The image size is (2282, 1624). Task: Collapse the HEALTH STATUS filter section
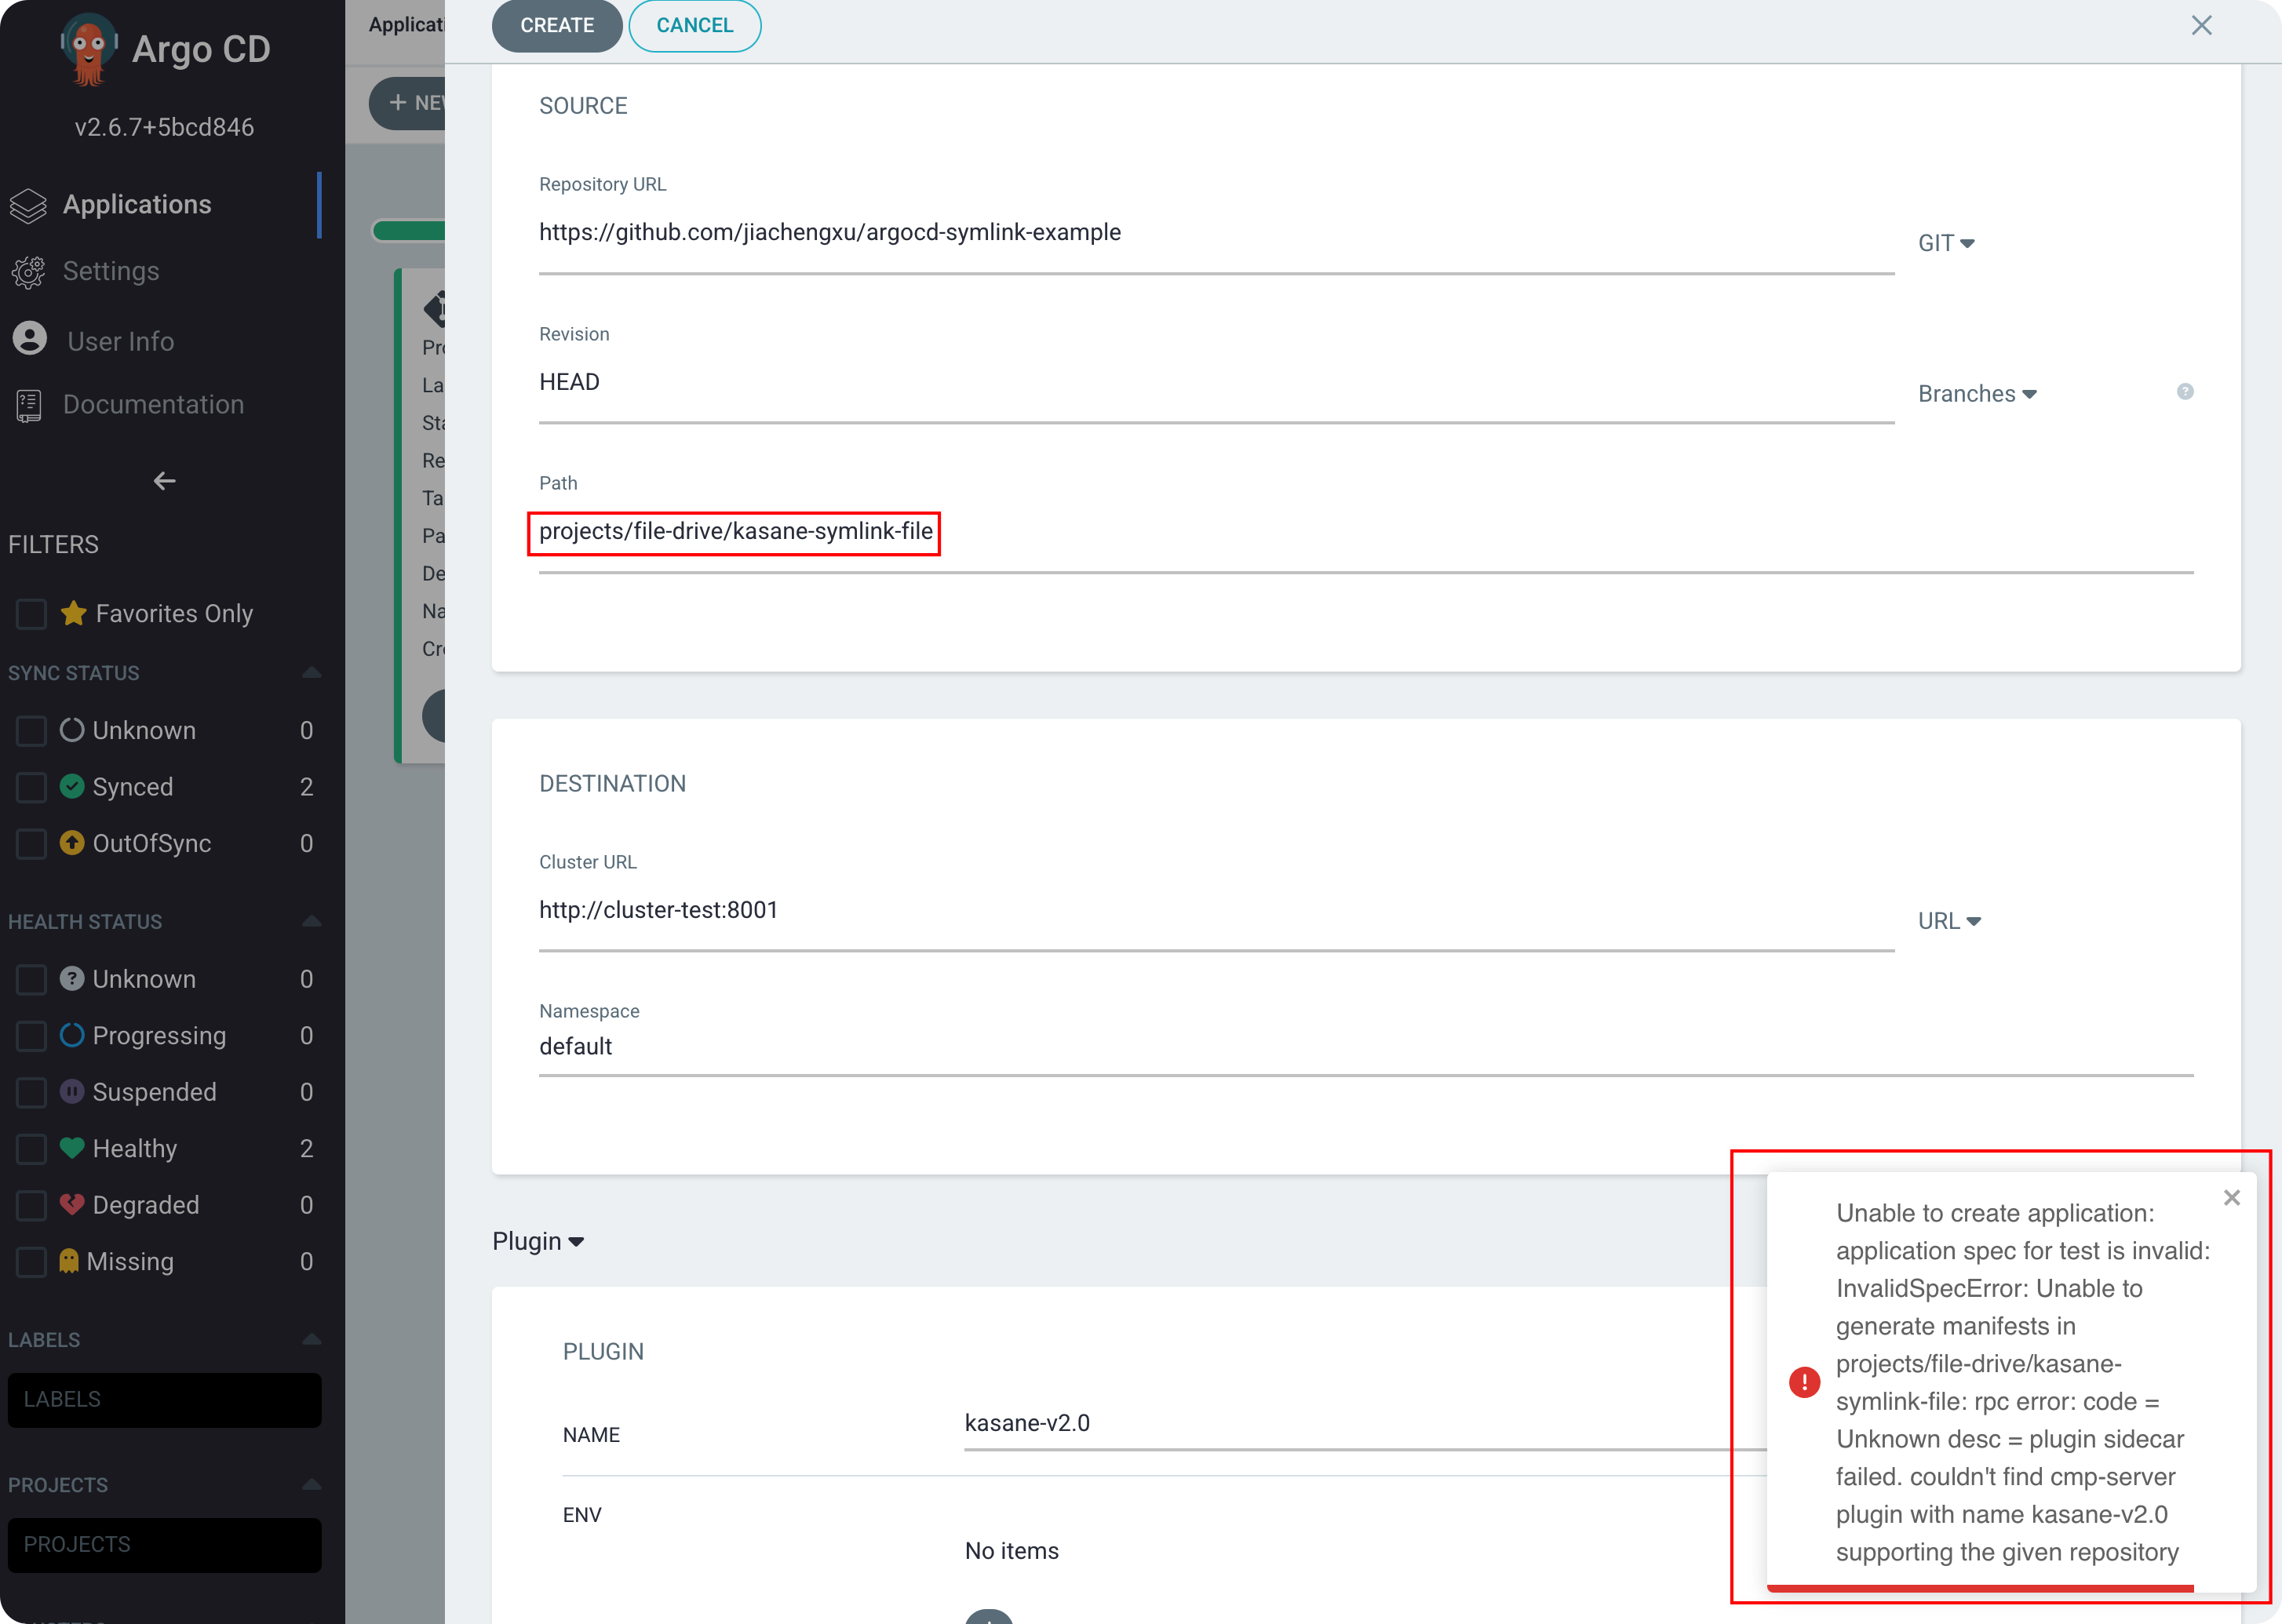point(311,921)
